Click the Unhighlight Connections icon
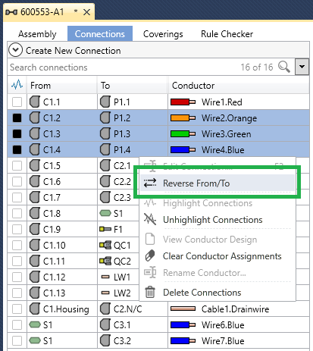313x351 pixels. [x=150, y=219]
